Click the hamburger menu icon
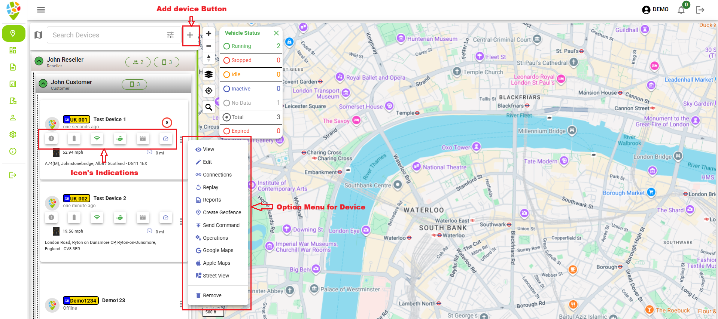This screenshot has width=718, height=319. click(41, 10)
